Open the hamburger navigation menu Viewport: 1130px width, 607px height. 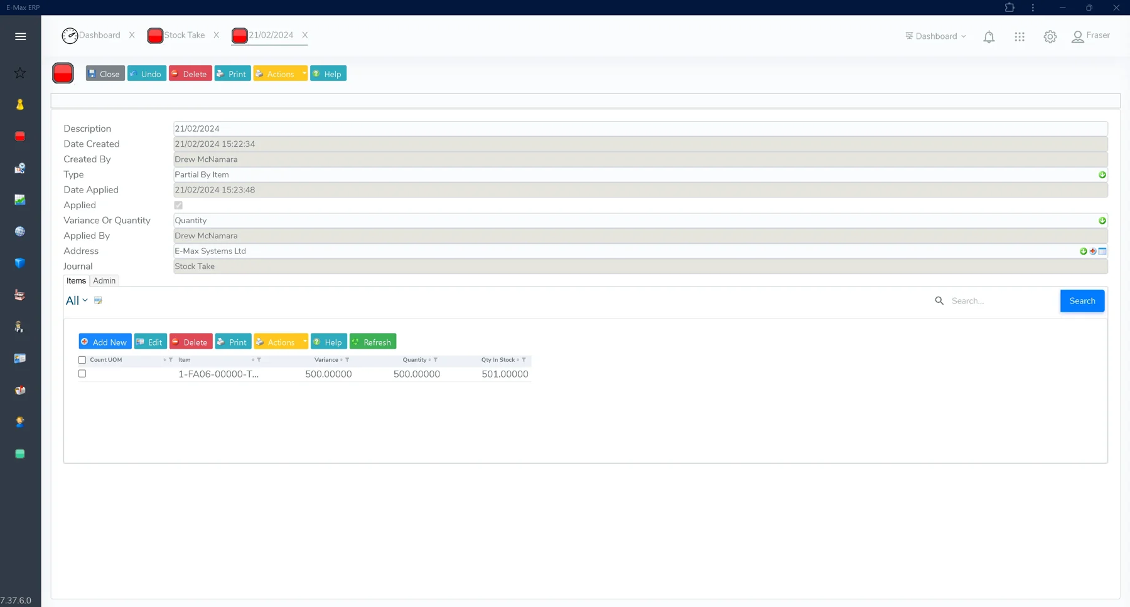[20, 36]
